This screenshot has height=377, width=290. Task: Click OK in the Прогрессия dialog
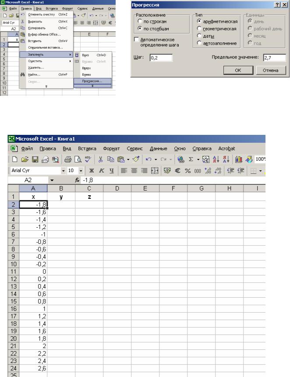(238, 70)
